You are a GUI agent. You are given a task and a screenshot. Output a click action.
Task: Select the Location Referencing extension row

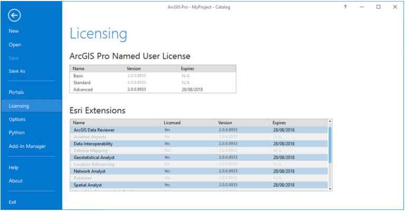(x=199, y=164)
